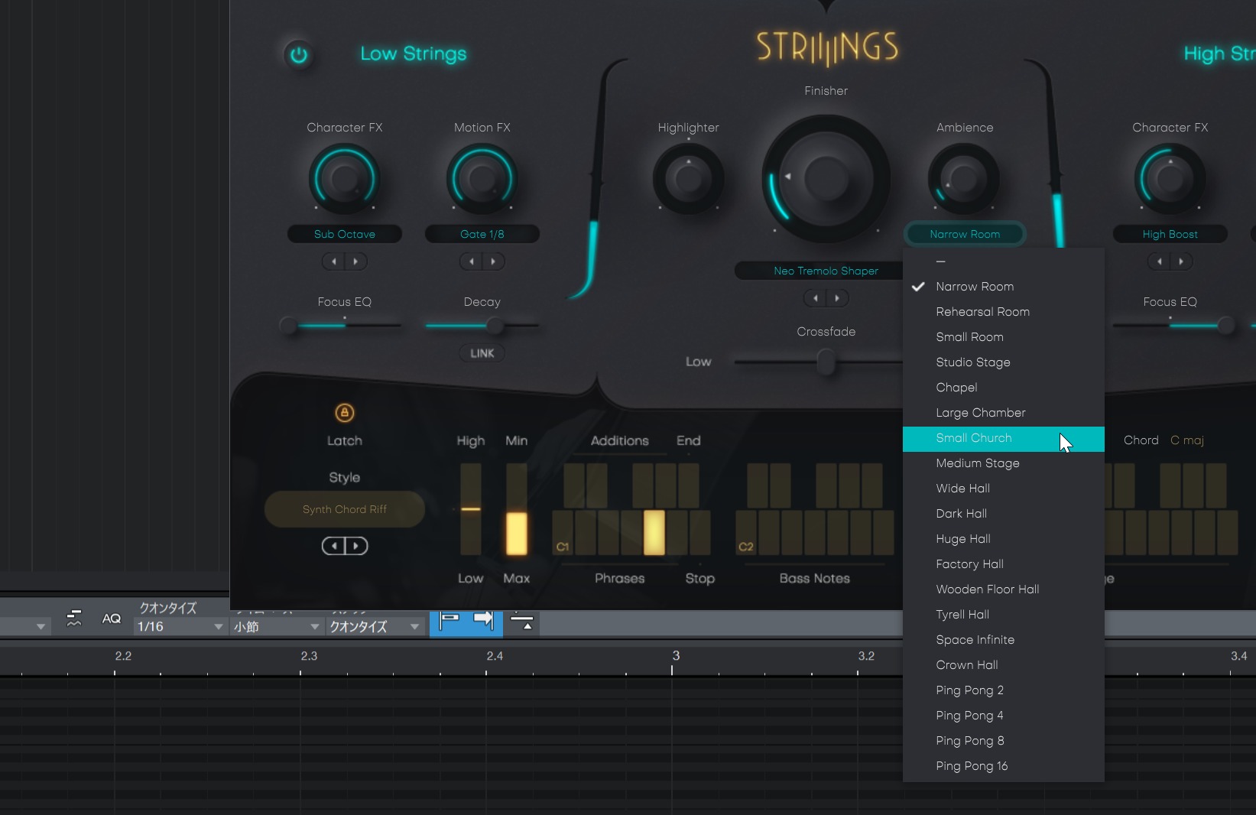
Task: Select next Character FX preset for Low Strings
Action: [355, 261]
